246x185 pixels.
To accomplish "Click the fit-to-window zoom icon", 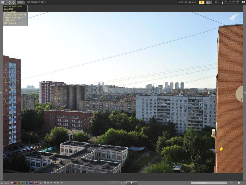I will coord(216,2).
